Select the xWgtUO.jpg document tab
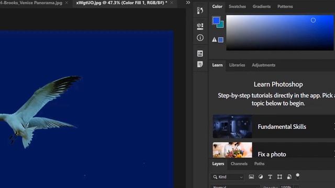 pyautogui.click(x=121, y=3)
